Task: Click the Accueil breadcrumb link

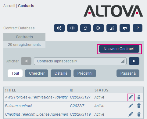Action: (x=9, y=6)
